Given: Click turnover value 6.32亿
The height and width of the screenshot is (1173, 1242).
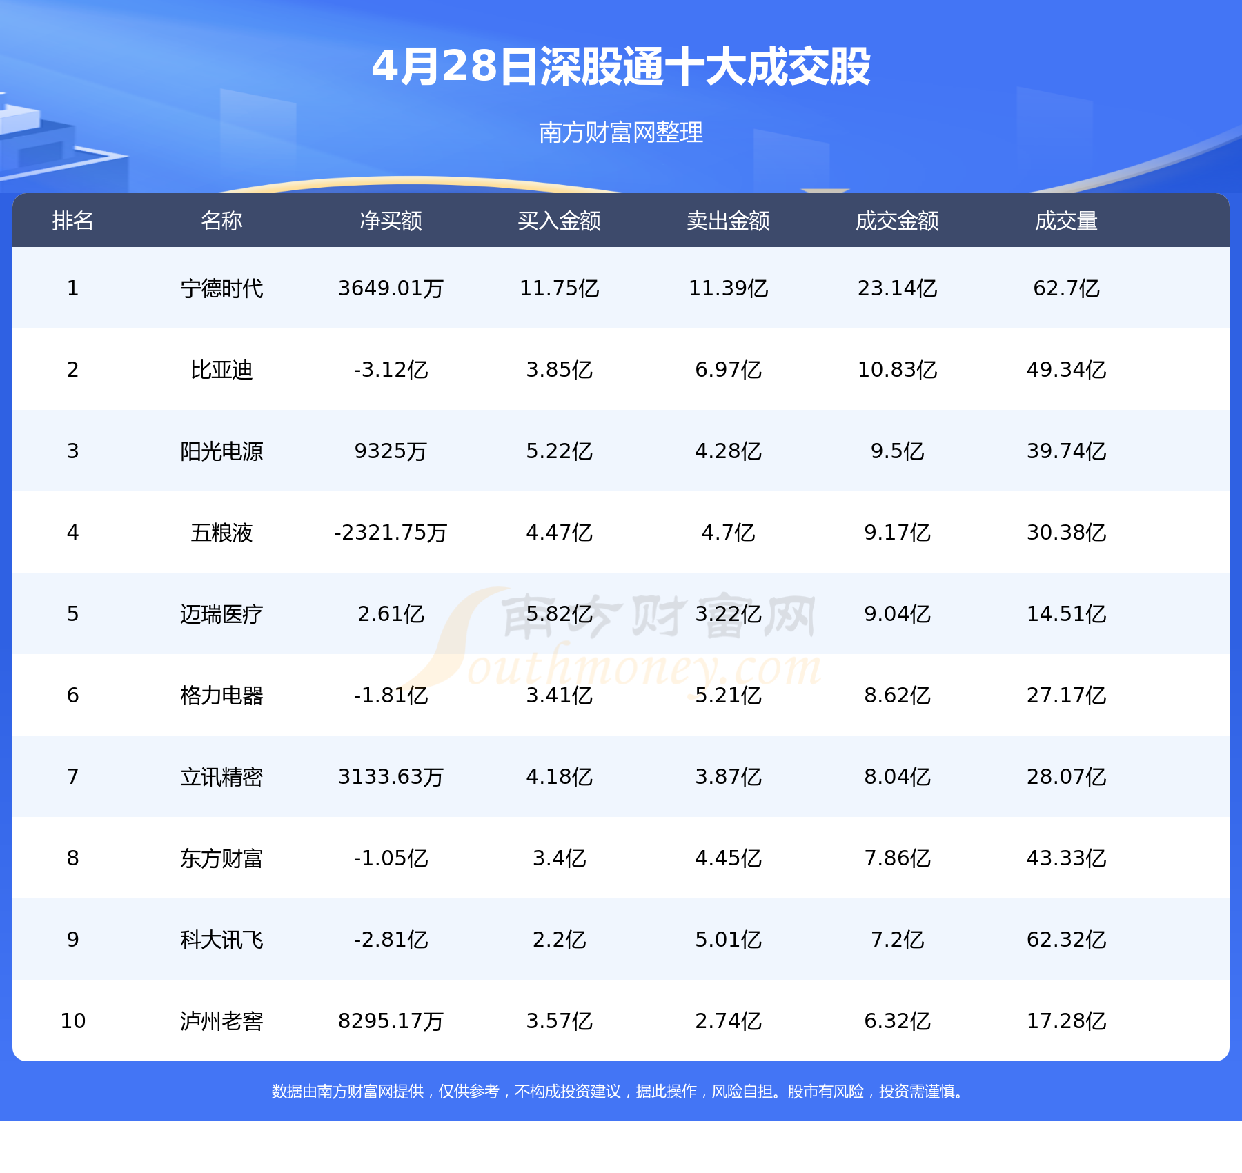Looking at the screenshot, I should coord(898,1021).
